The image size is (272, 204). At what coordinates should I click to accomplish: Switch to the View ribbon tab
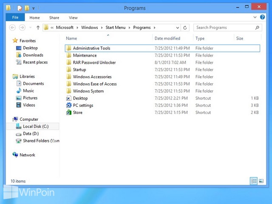pos(73,18)
